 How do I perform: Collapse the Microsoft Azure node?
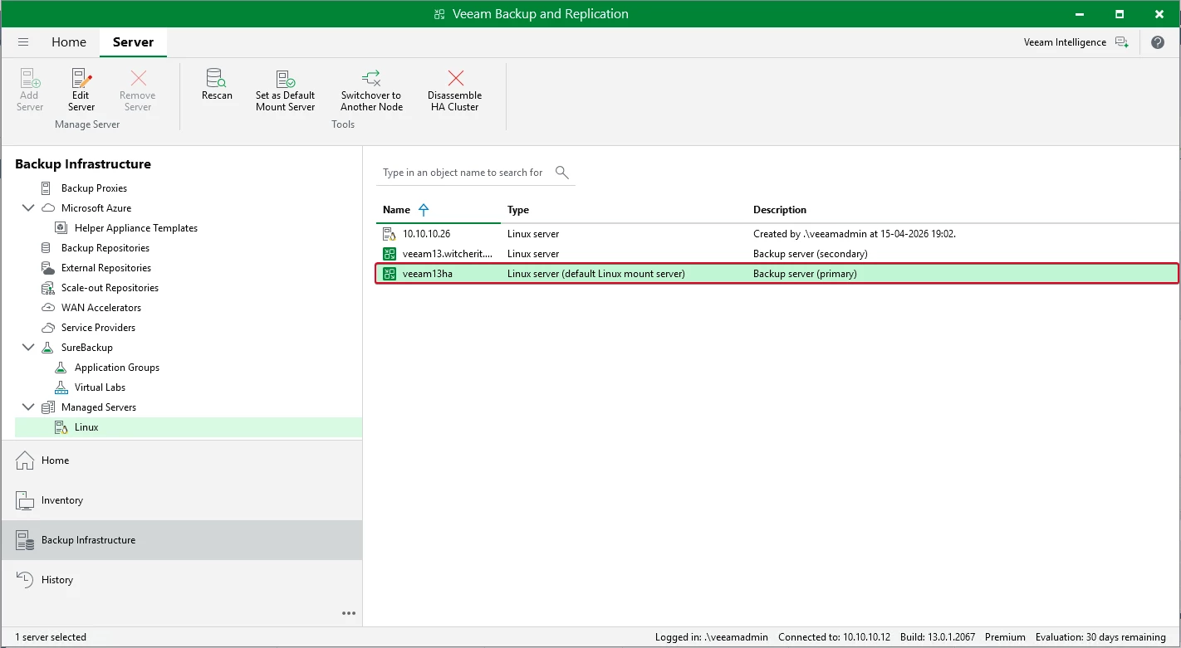(28, 208)
